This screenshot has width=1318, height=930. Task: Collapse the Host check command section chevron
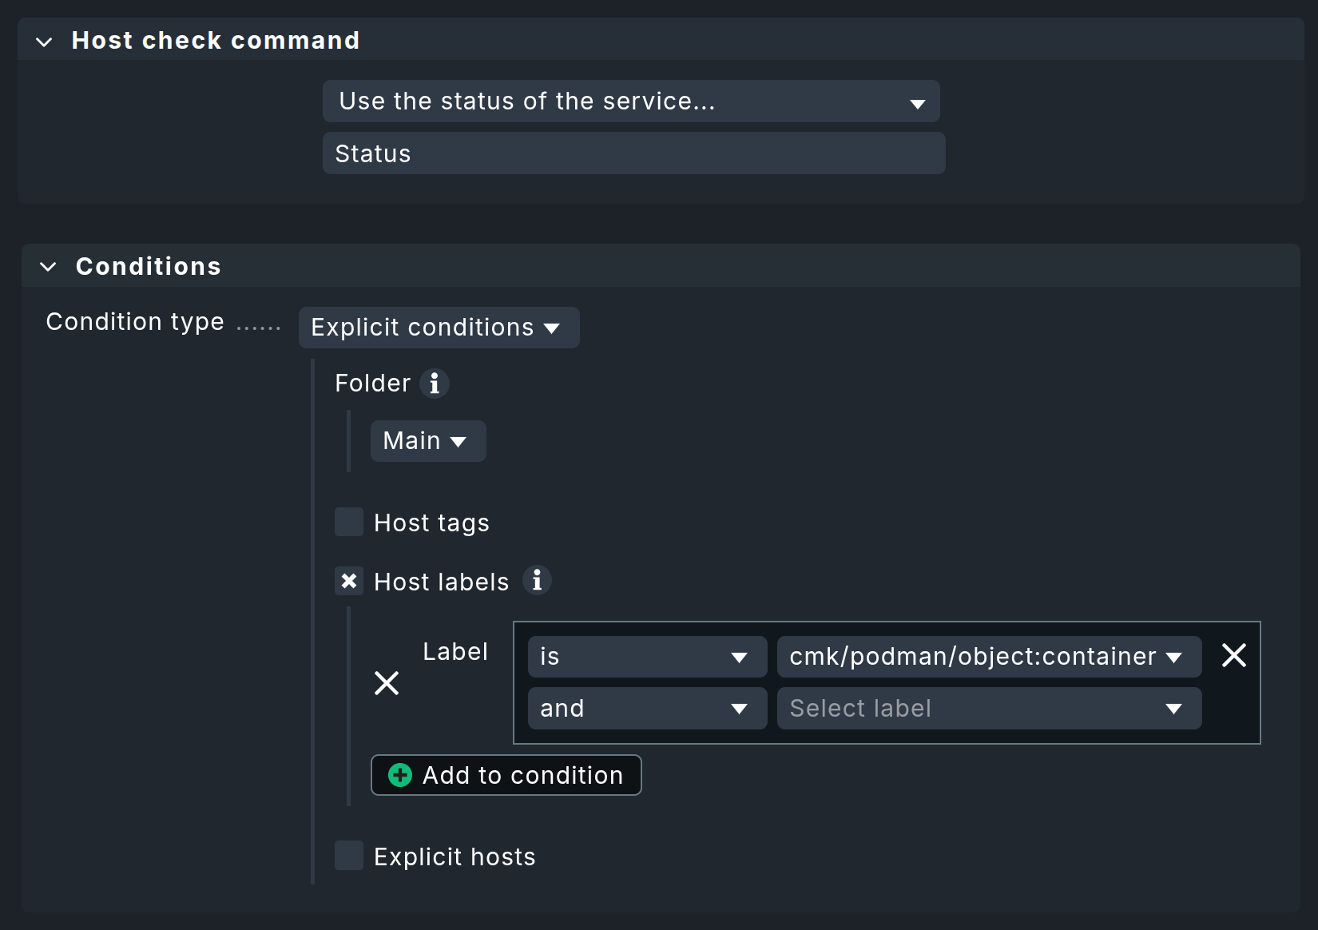pos(44,42)
